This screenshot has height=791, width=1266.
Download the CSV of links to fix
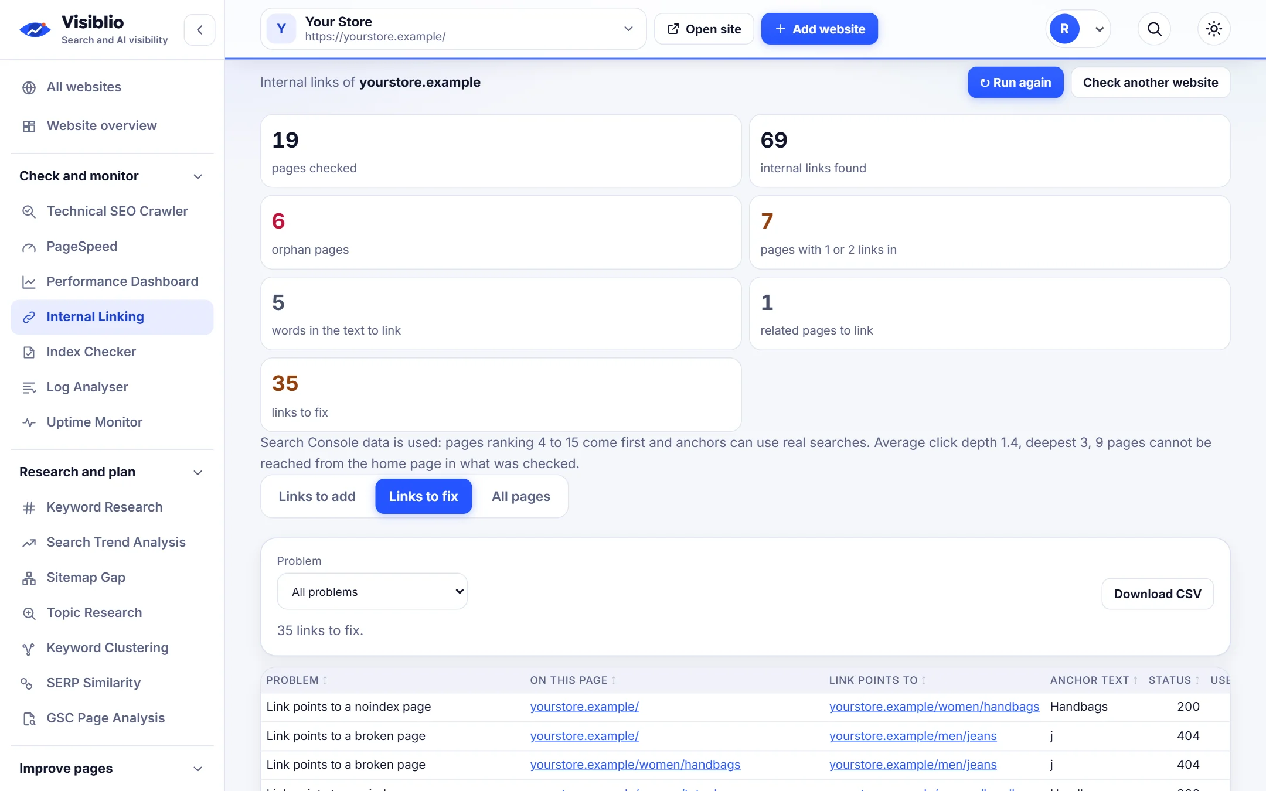[x=1157, y=594]
